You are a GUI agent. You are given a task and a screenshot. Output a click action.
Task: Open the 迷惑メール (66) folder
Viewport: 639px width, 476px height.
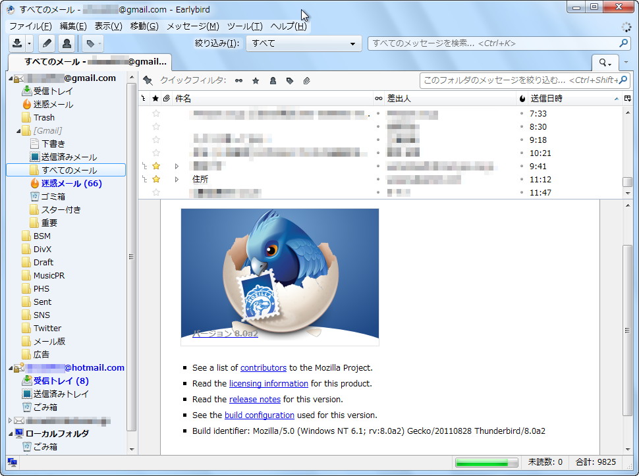pyautogui.click(x=71, y=183)
